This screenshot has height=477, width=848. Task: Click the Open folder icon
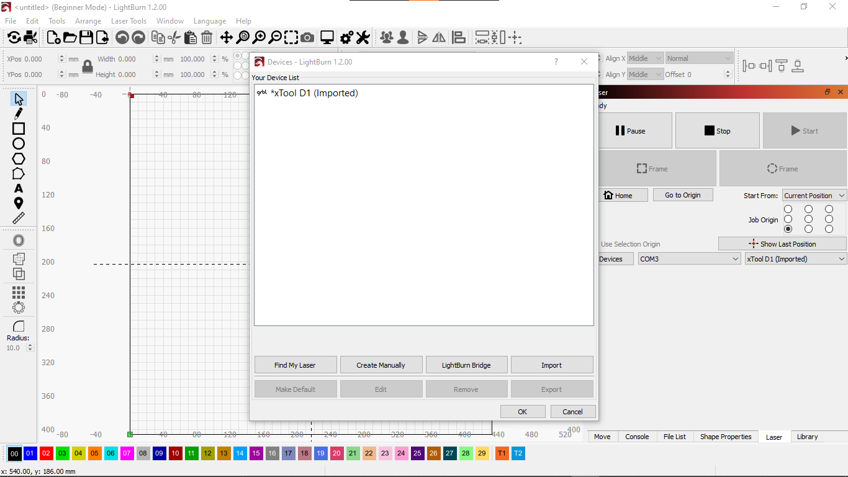(70, 37)
